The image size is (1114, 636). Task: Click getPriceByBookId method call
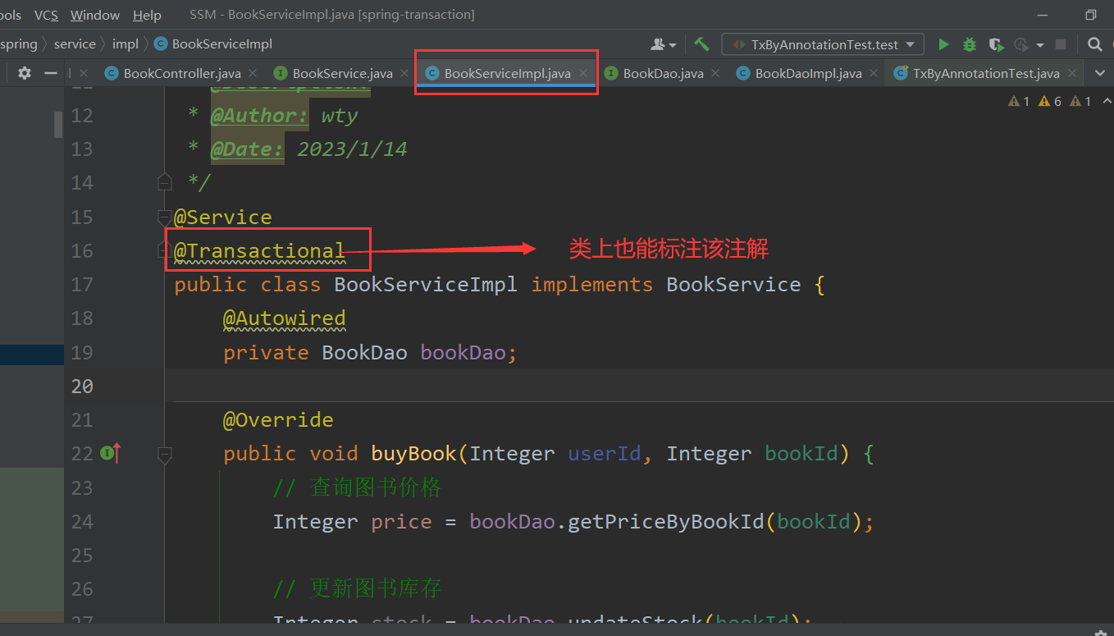coord(666,521)
